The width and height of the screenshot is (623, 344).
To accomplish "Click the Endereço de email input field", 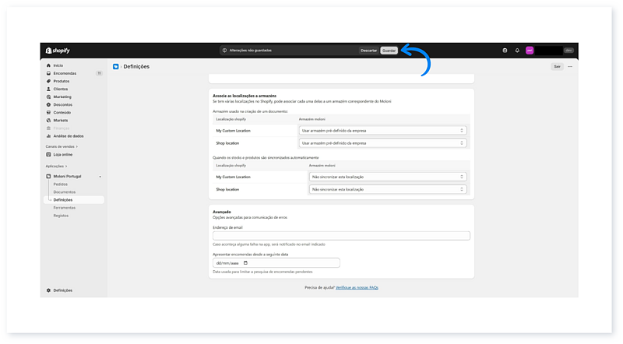I will click(x=341, y=236).
